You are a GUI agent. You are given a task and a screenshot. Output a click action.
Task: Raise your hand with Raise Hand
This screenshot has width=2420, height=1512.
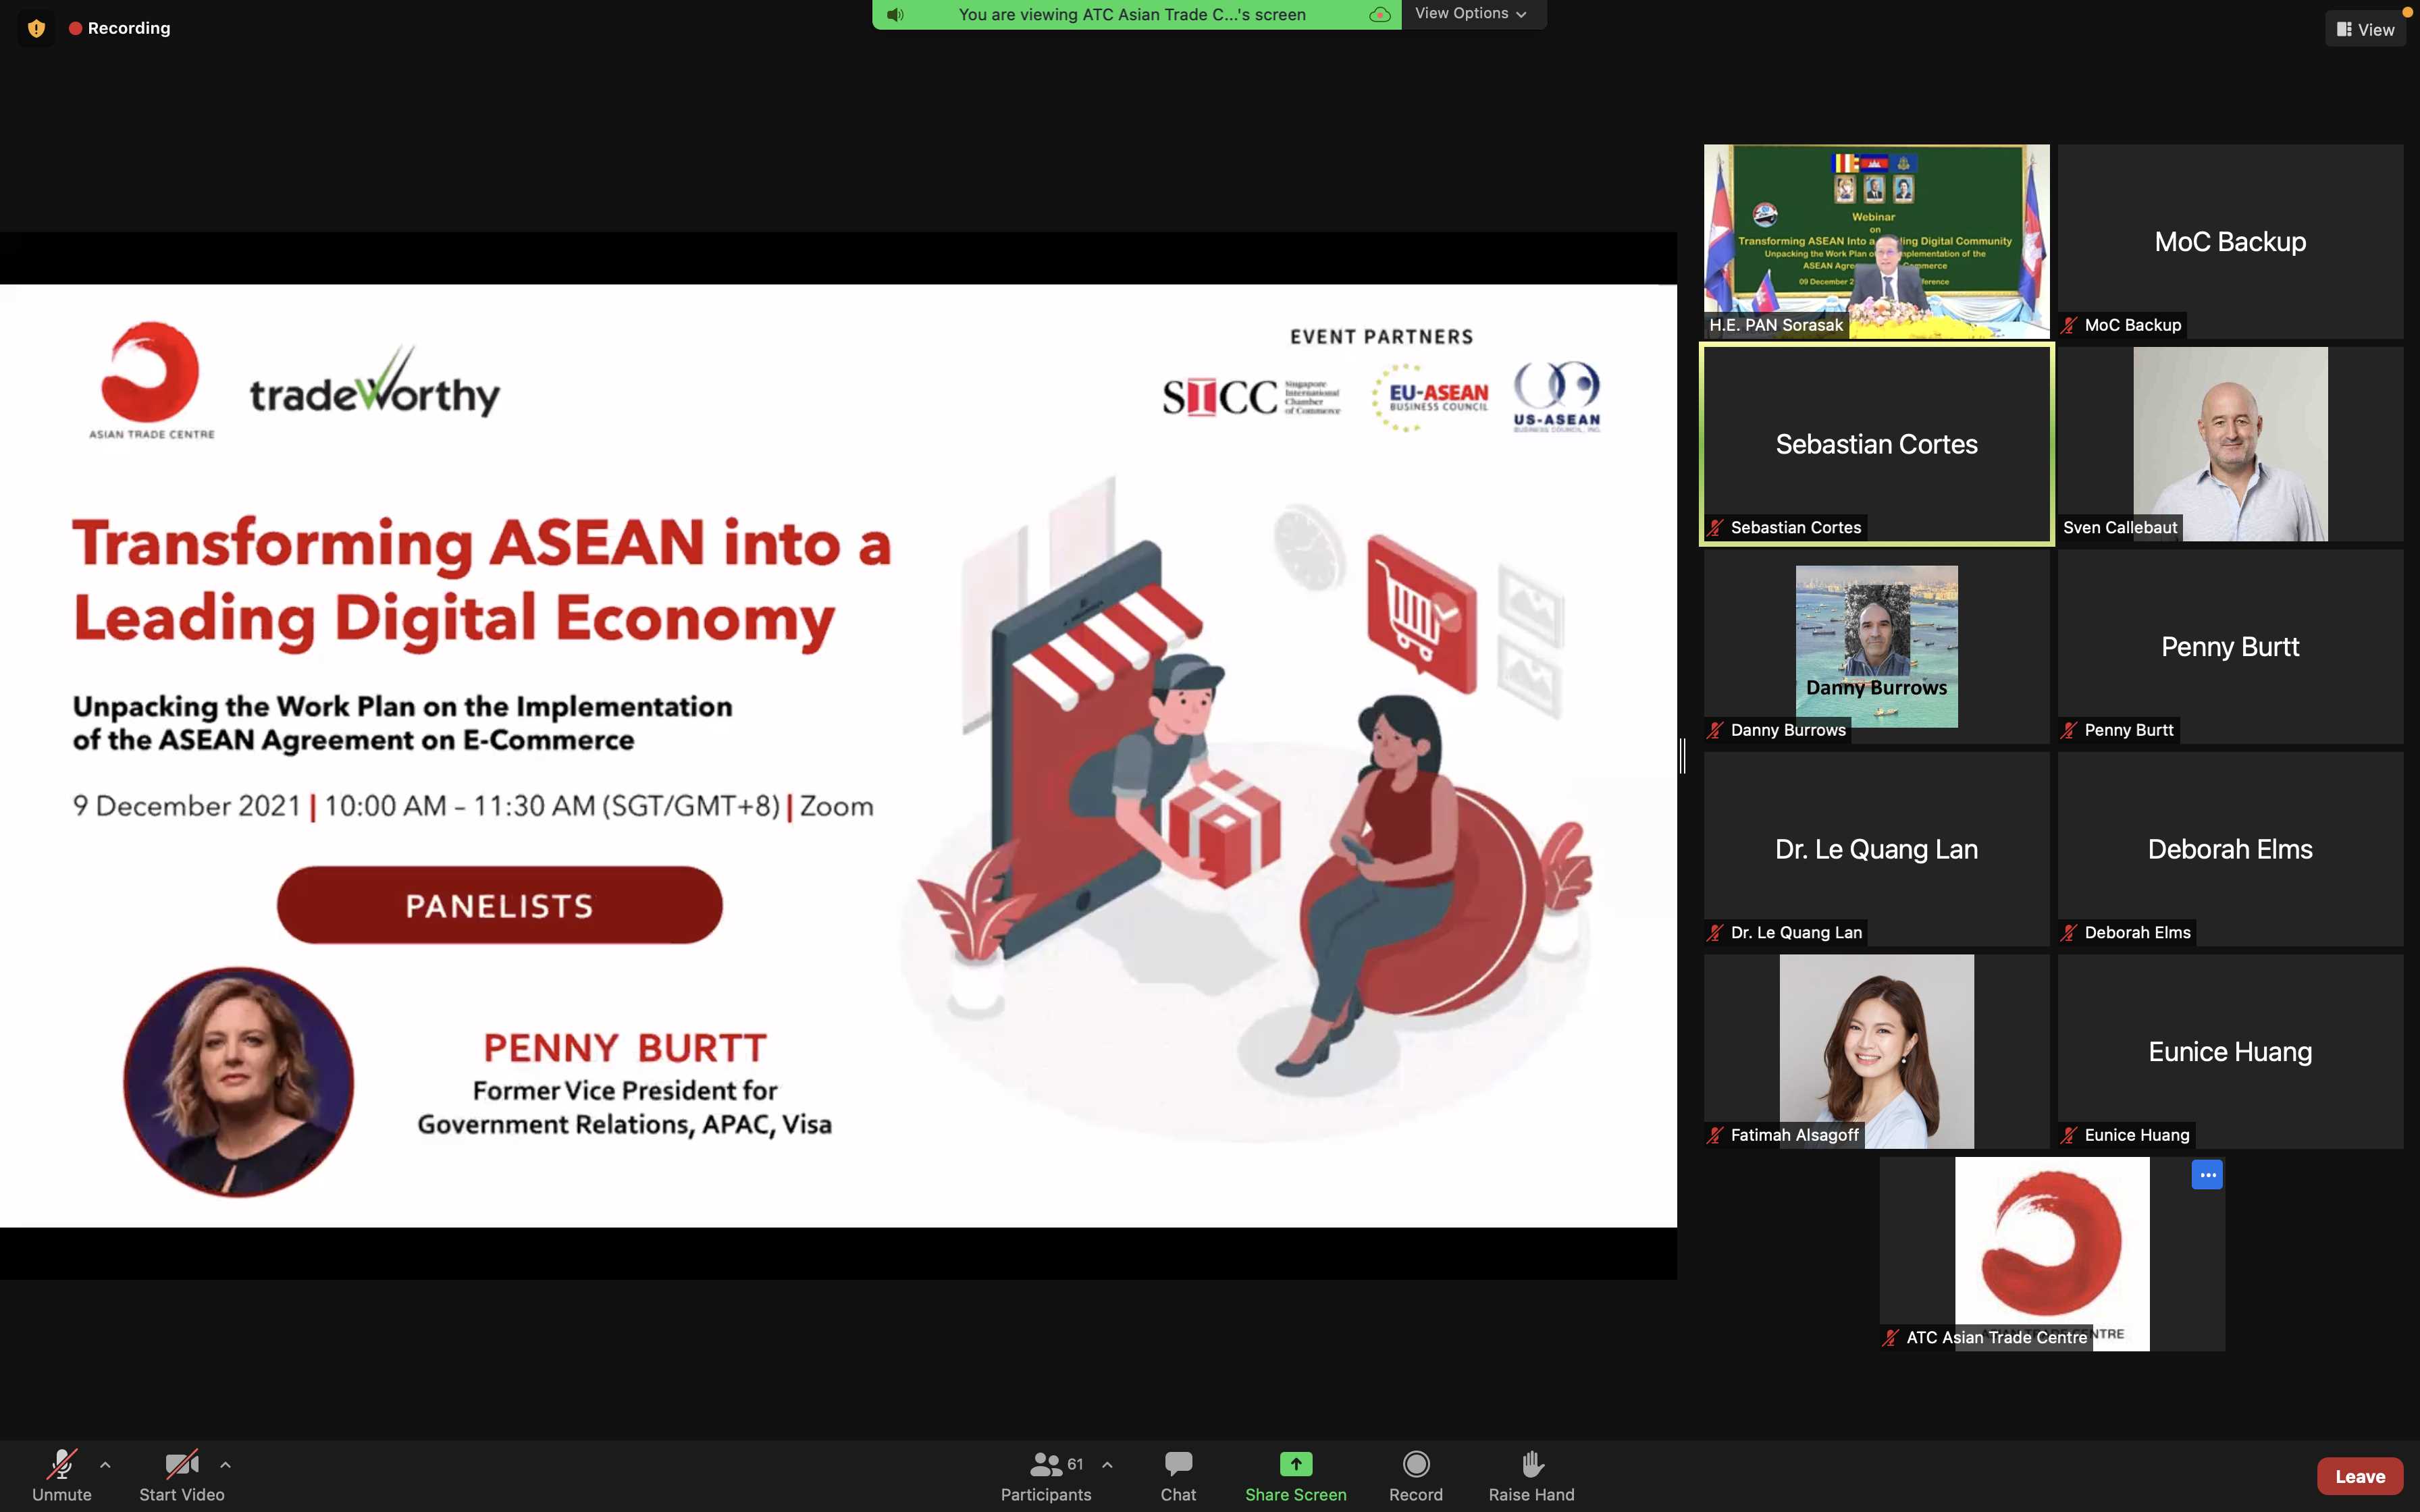tap(1531, 1476)
